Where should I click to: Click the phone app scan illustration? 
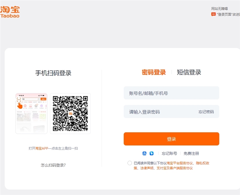[31, 114]
